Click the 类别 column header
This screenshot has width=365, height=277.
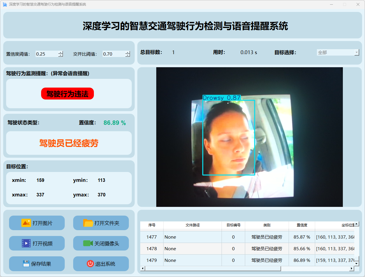267,225
